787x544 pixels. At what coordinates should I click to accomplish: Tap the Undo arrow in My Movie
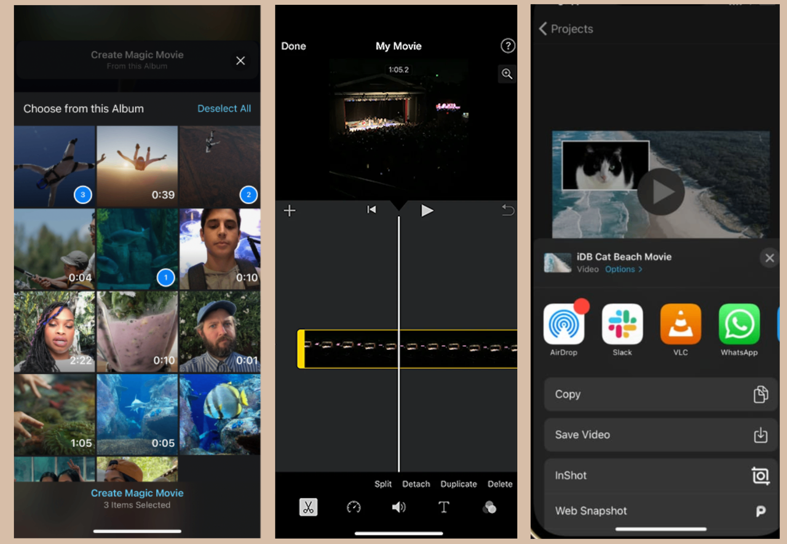508,210
